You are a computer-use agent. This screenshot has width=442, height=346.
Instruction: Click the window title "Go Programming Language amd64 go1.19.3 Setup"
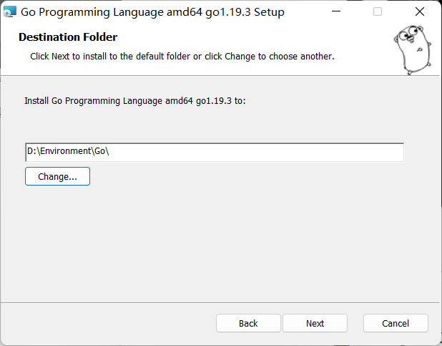tap(152, 12)
